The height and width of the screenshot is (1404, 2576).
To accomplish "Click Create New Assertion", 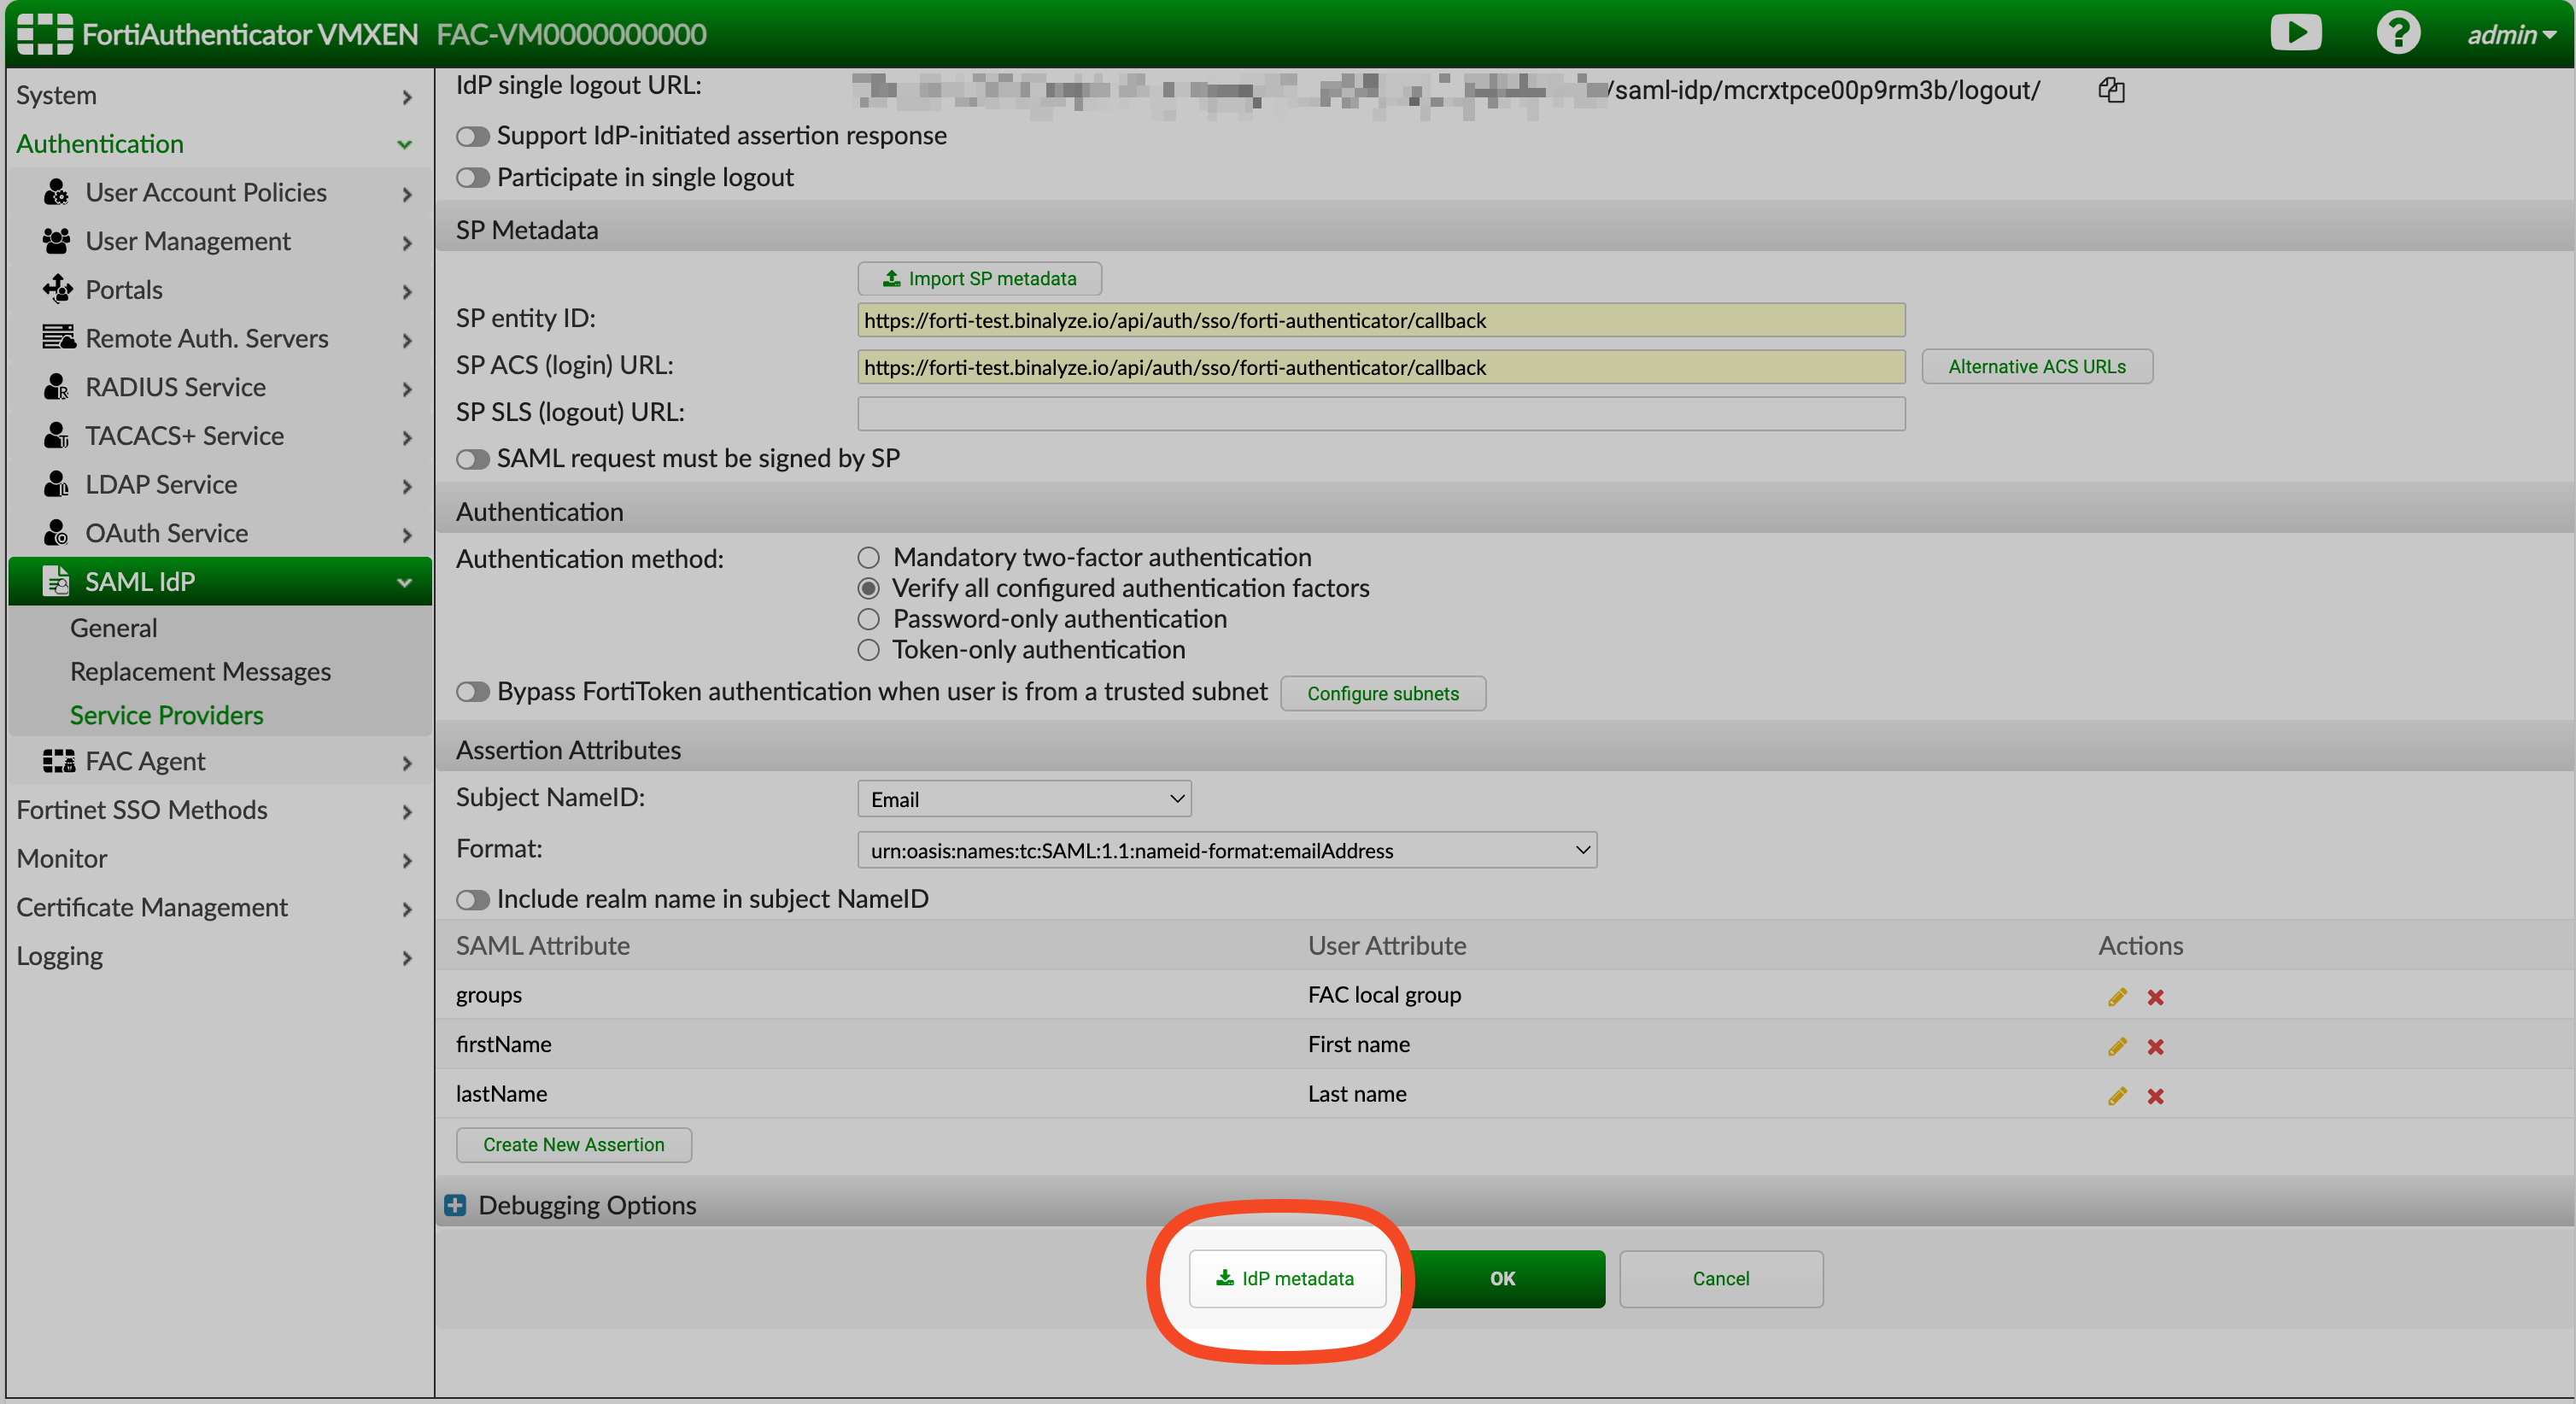I will tap(573, 1144).
